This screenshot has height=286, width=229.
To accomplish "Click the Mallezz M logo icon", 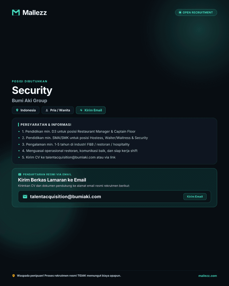I will coord(16,13).
